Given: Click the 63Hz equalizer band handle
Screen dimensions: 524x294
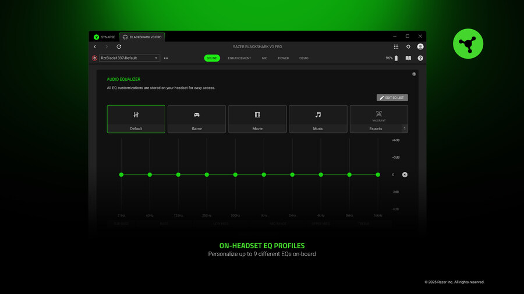Looking at the screenshot, I should click(150, 175).
